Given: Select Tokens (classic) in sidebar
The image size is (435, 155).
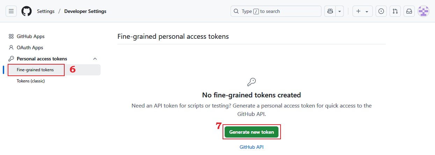Looking at the screenshot, I should (31, 81).
